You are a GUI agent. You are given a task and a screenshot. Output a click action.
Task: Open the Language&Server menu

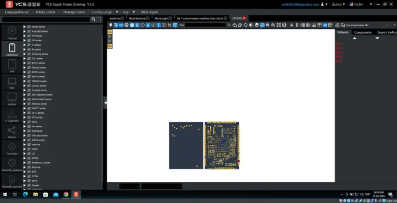pos(17,12)
